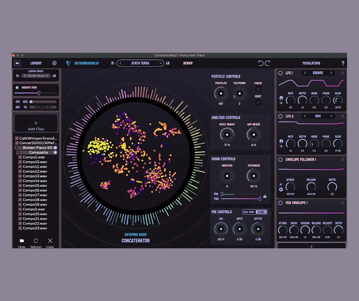Toggle the Broken Piano SD folder enable dot
The image size is (359, 301).
[55, 148]
